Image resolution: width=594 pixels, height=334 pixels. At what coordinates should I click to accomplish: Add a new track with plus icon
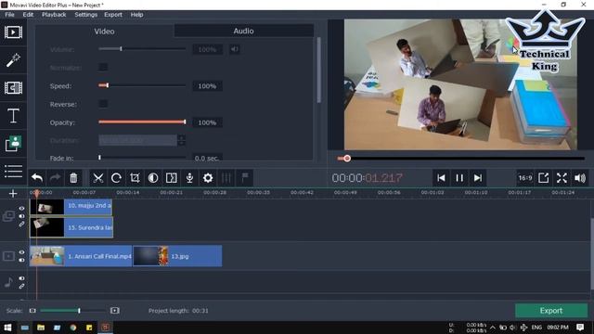13,194
